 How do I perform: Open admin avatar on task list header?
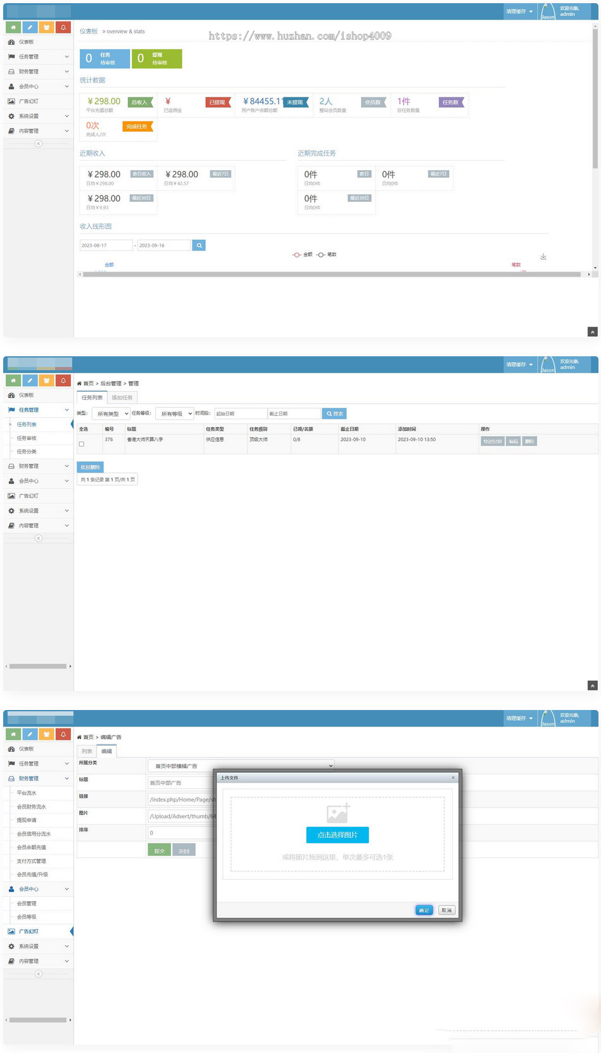point(548,365)
